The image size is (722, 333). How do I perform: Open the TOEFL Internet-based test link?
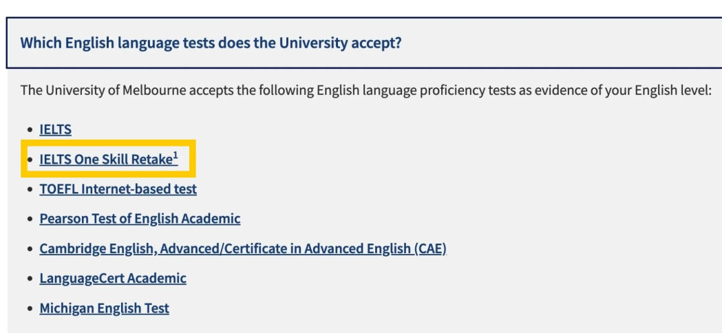point(118,189)
